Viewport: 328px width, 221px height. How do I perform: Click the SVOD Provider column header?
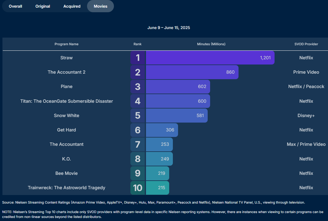coord(306,44)
